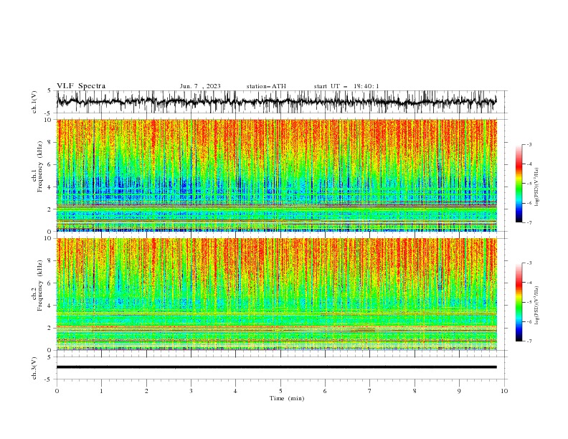Click the ch.1 colorbar log(PSD) label
The height and width of the screenshot is (439, 568).
coord(536,187)
